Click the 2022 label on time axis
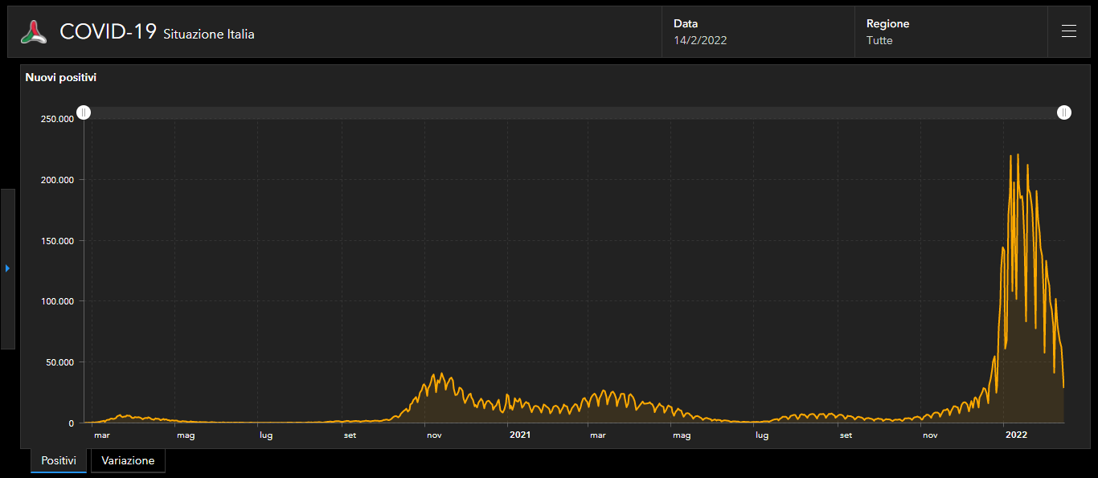Viewport: 1098px width, 478px height. tap(1016, 435)
